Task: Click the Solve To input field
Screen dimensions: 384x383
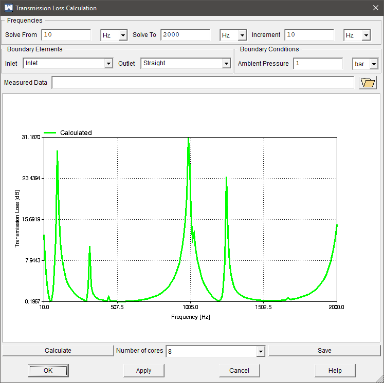Action: point(186,35)
